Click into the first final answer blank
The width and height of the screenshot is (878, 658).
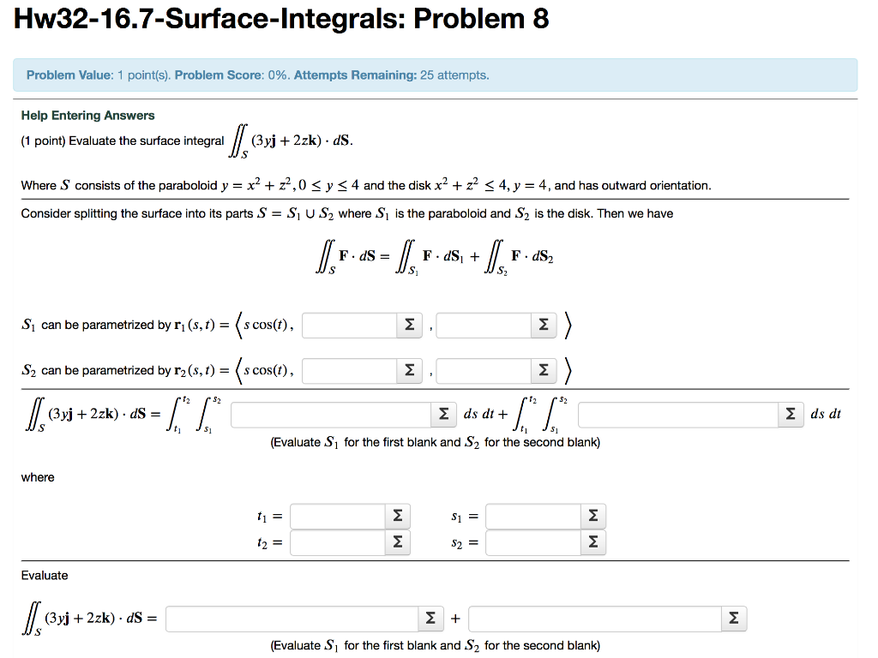coord(292,618)
